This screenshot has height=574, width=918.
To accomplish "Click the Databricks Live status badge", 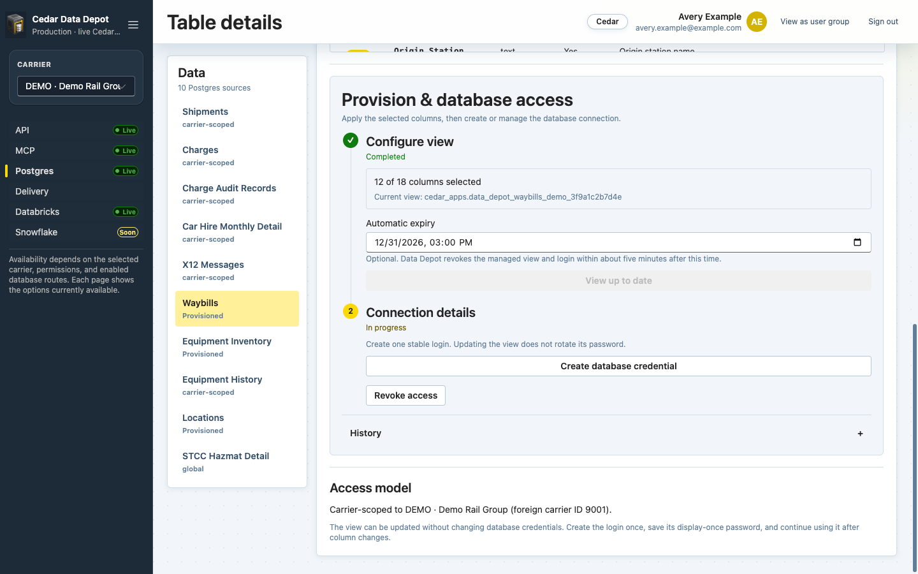I will point(126,212).
